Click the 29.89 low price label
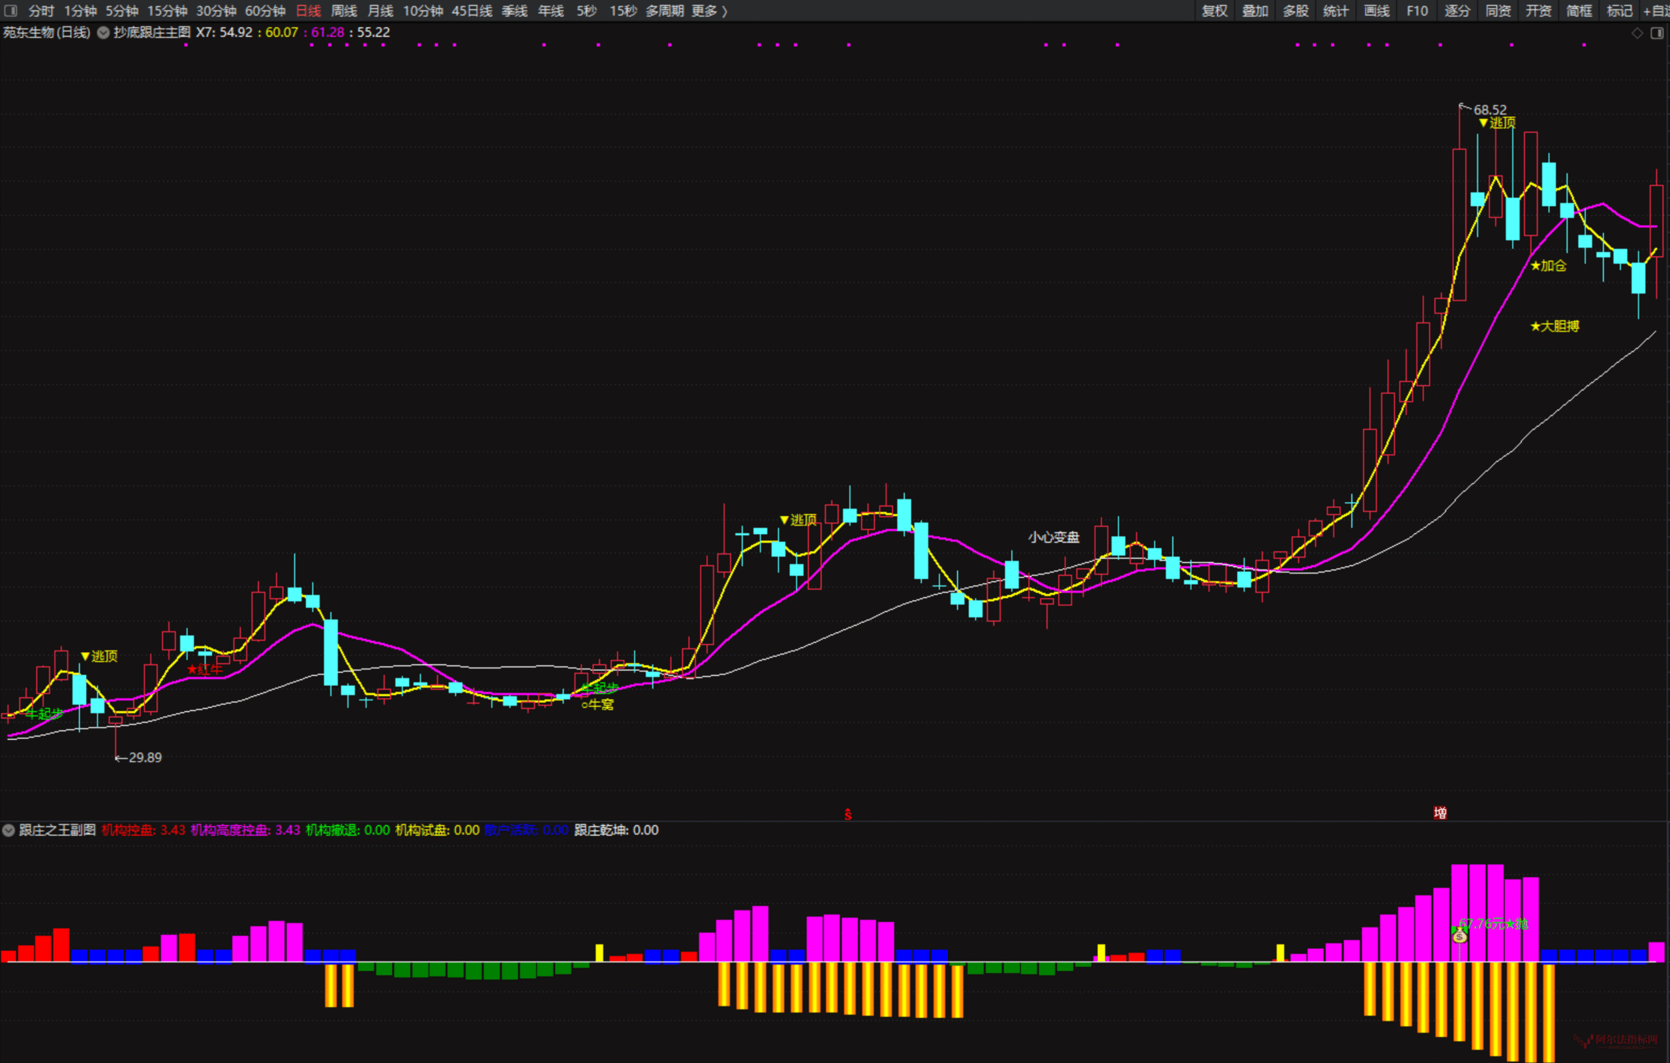 pyautogui.click(x=144, y=757)
